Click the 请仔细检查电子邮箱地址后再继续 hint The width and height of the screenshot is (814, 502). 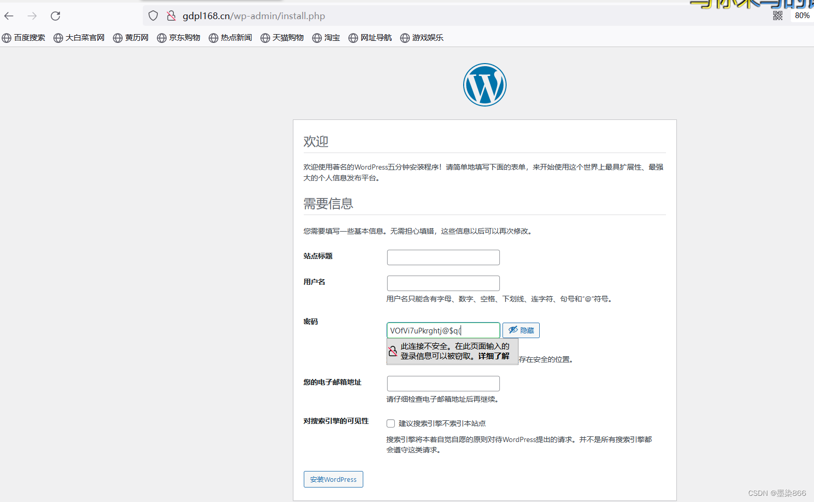pyautogui.click(x=442, y=399)
